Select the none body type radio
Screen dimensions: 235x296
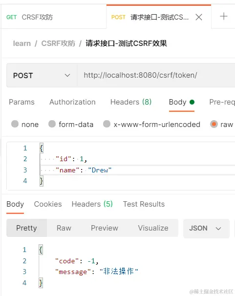point(15,124)
